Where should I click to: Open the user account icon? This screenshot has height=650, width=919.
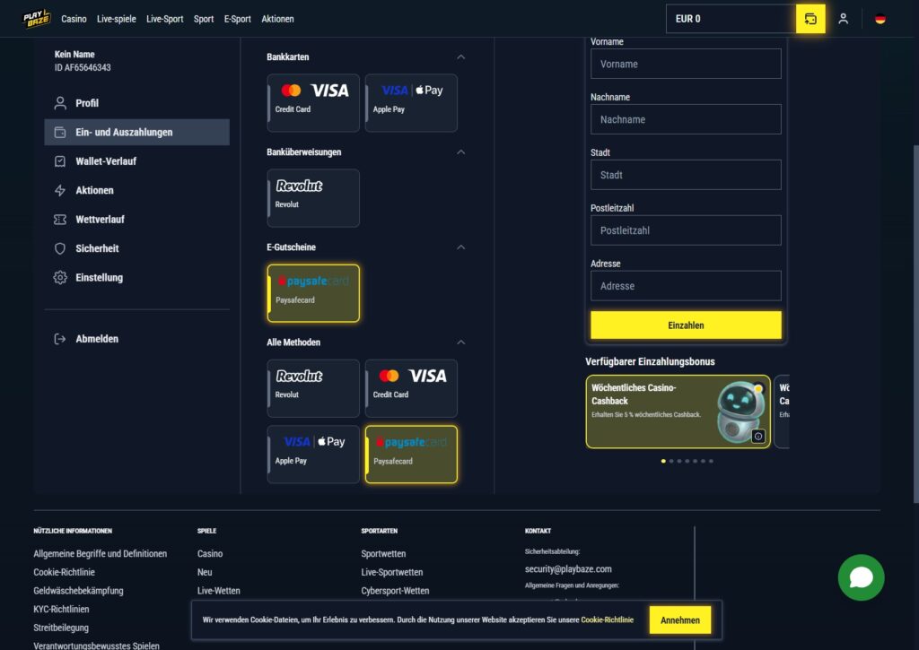(843, 19)
